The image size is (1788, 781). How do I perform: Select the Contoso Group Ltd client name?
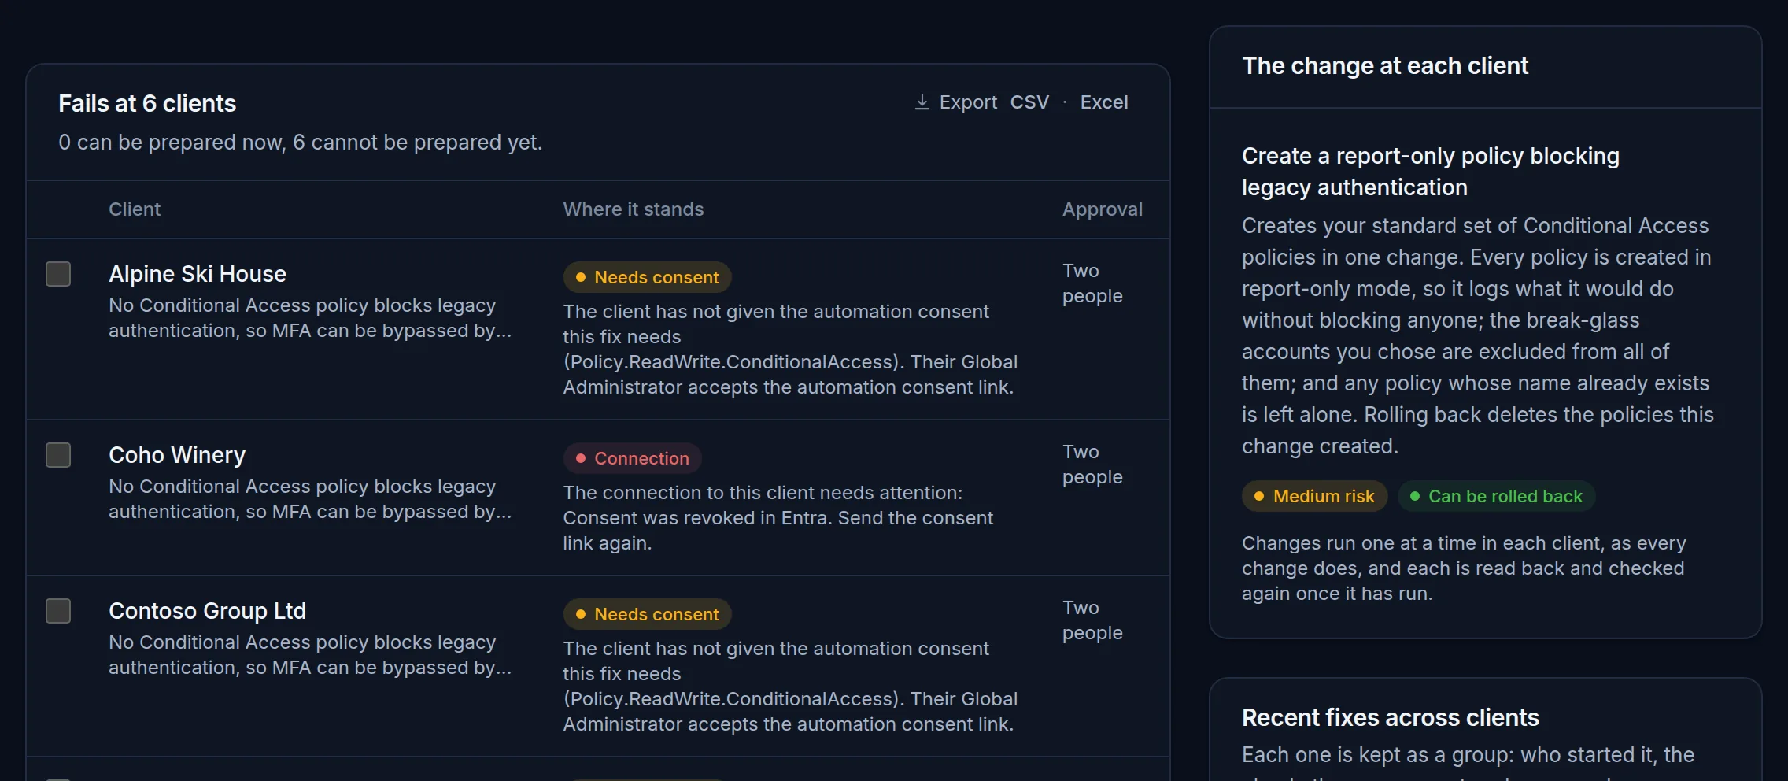coord(207,611)
